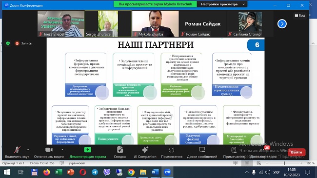Open Приложения apps icon
This screenshot has height=178, width=317.
click(172, 150)
